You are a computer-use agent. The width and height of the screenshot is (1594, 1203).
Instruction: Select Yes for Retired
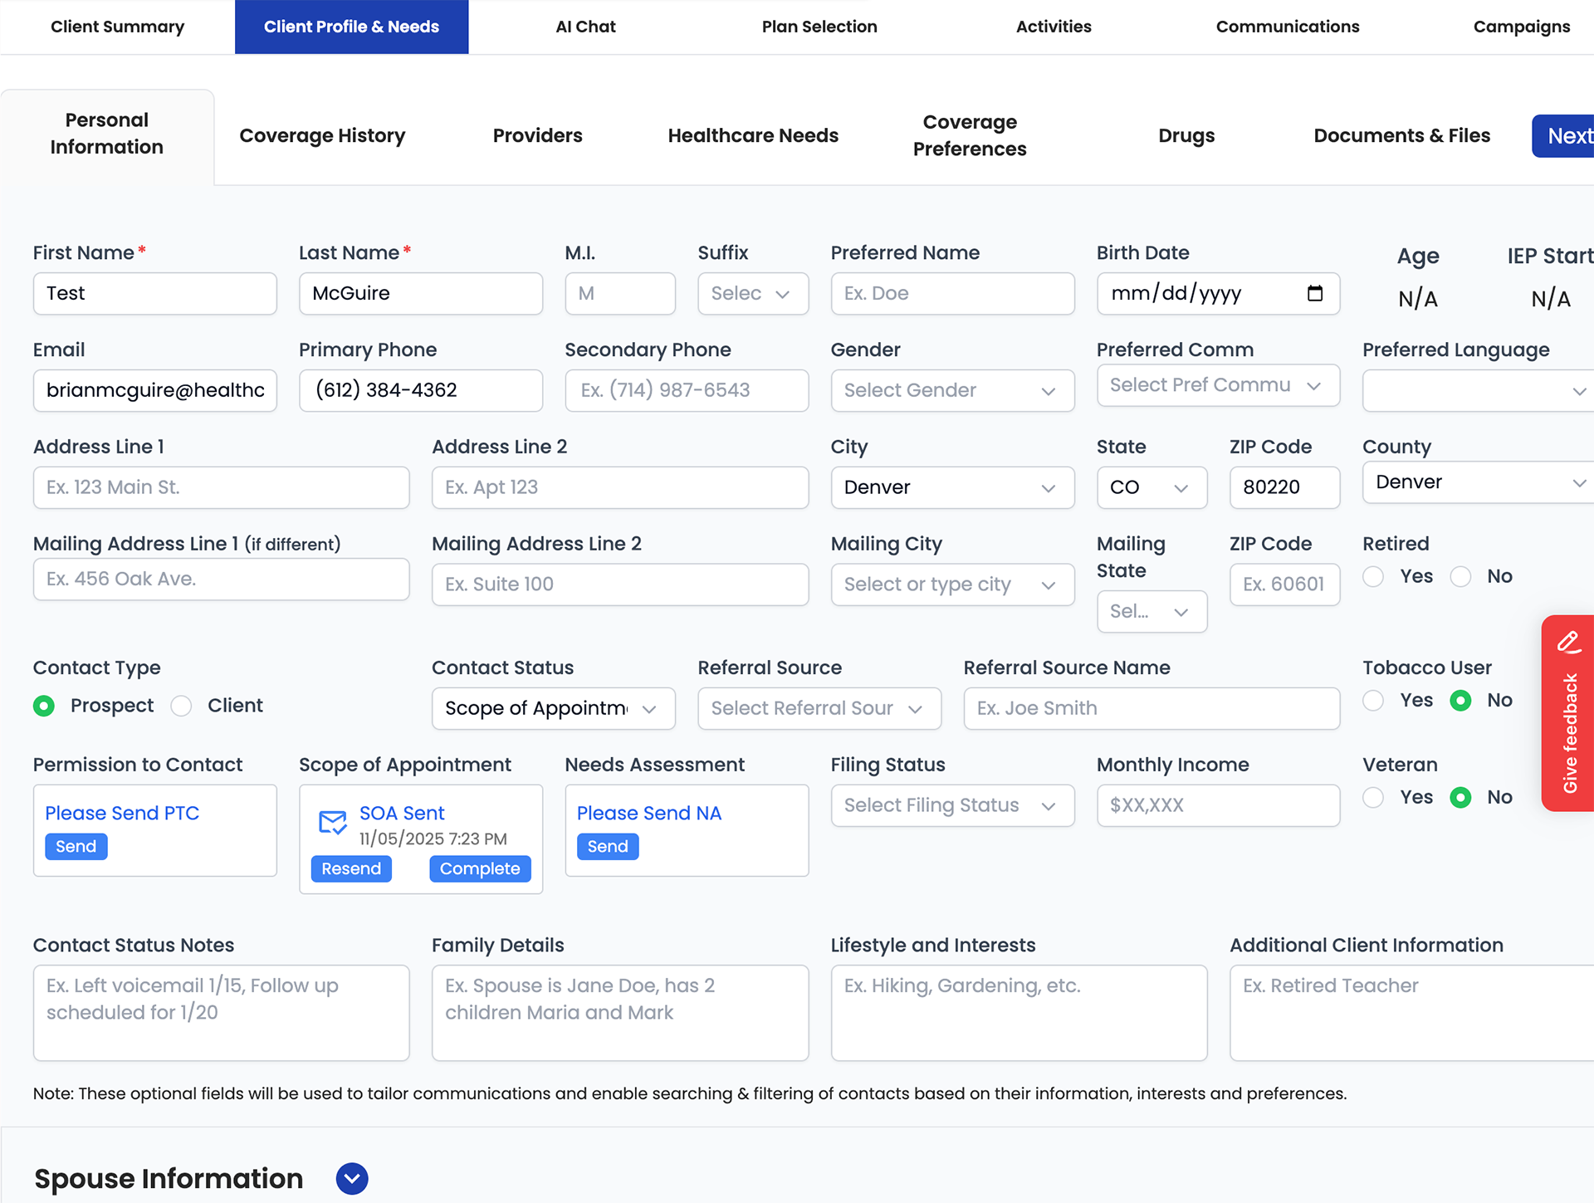1373,577
